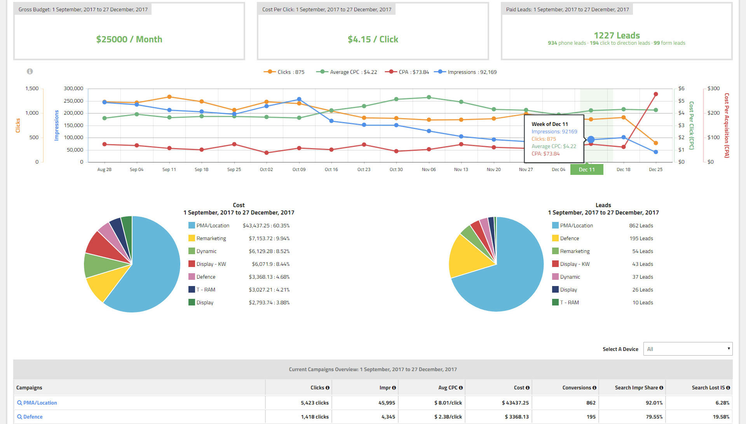Click the Impr column info icon
The height and width of the screenshot is (424, 746).
coord(394,388)
